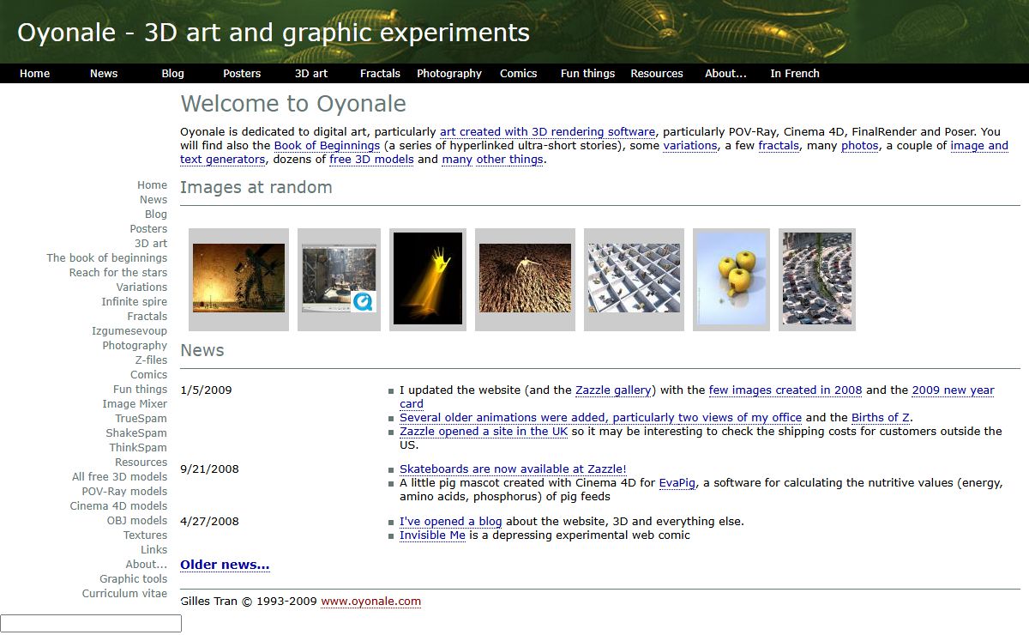
Task: Open the white cubicle maze thumbnail
Action: pos(634,278)
